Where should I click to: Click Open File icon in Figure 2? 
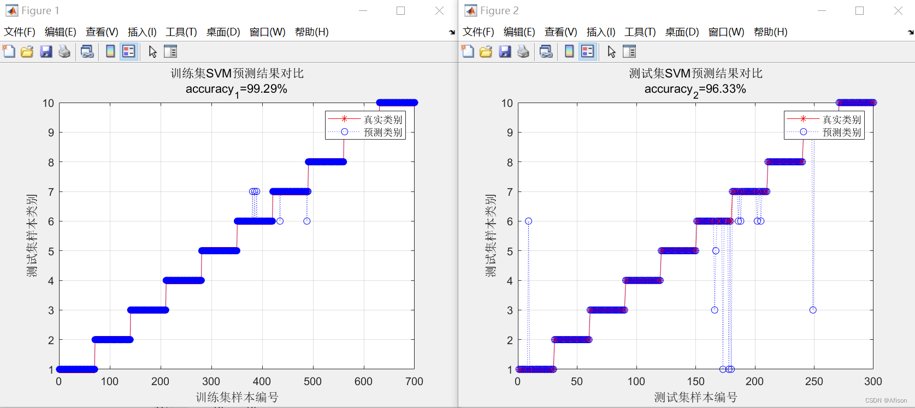tap(486, 52)
